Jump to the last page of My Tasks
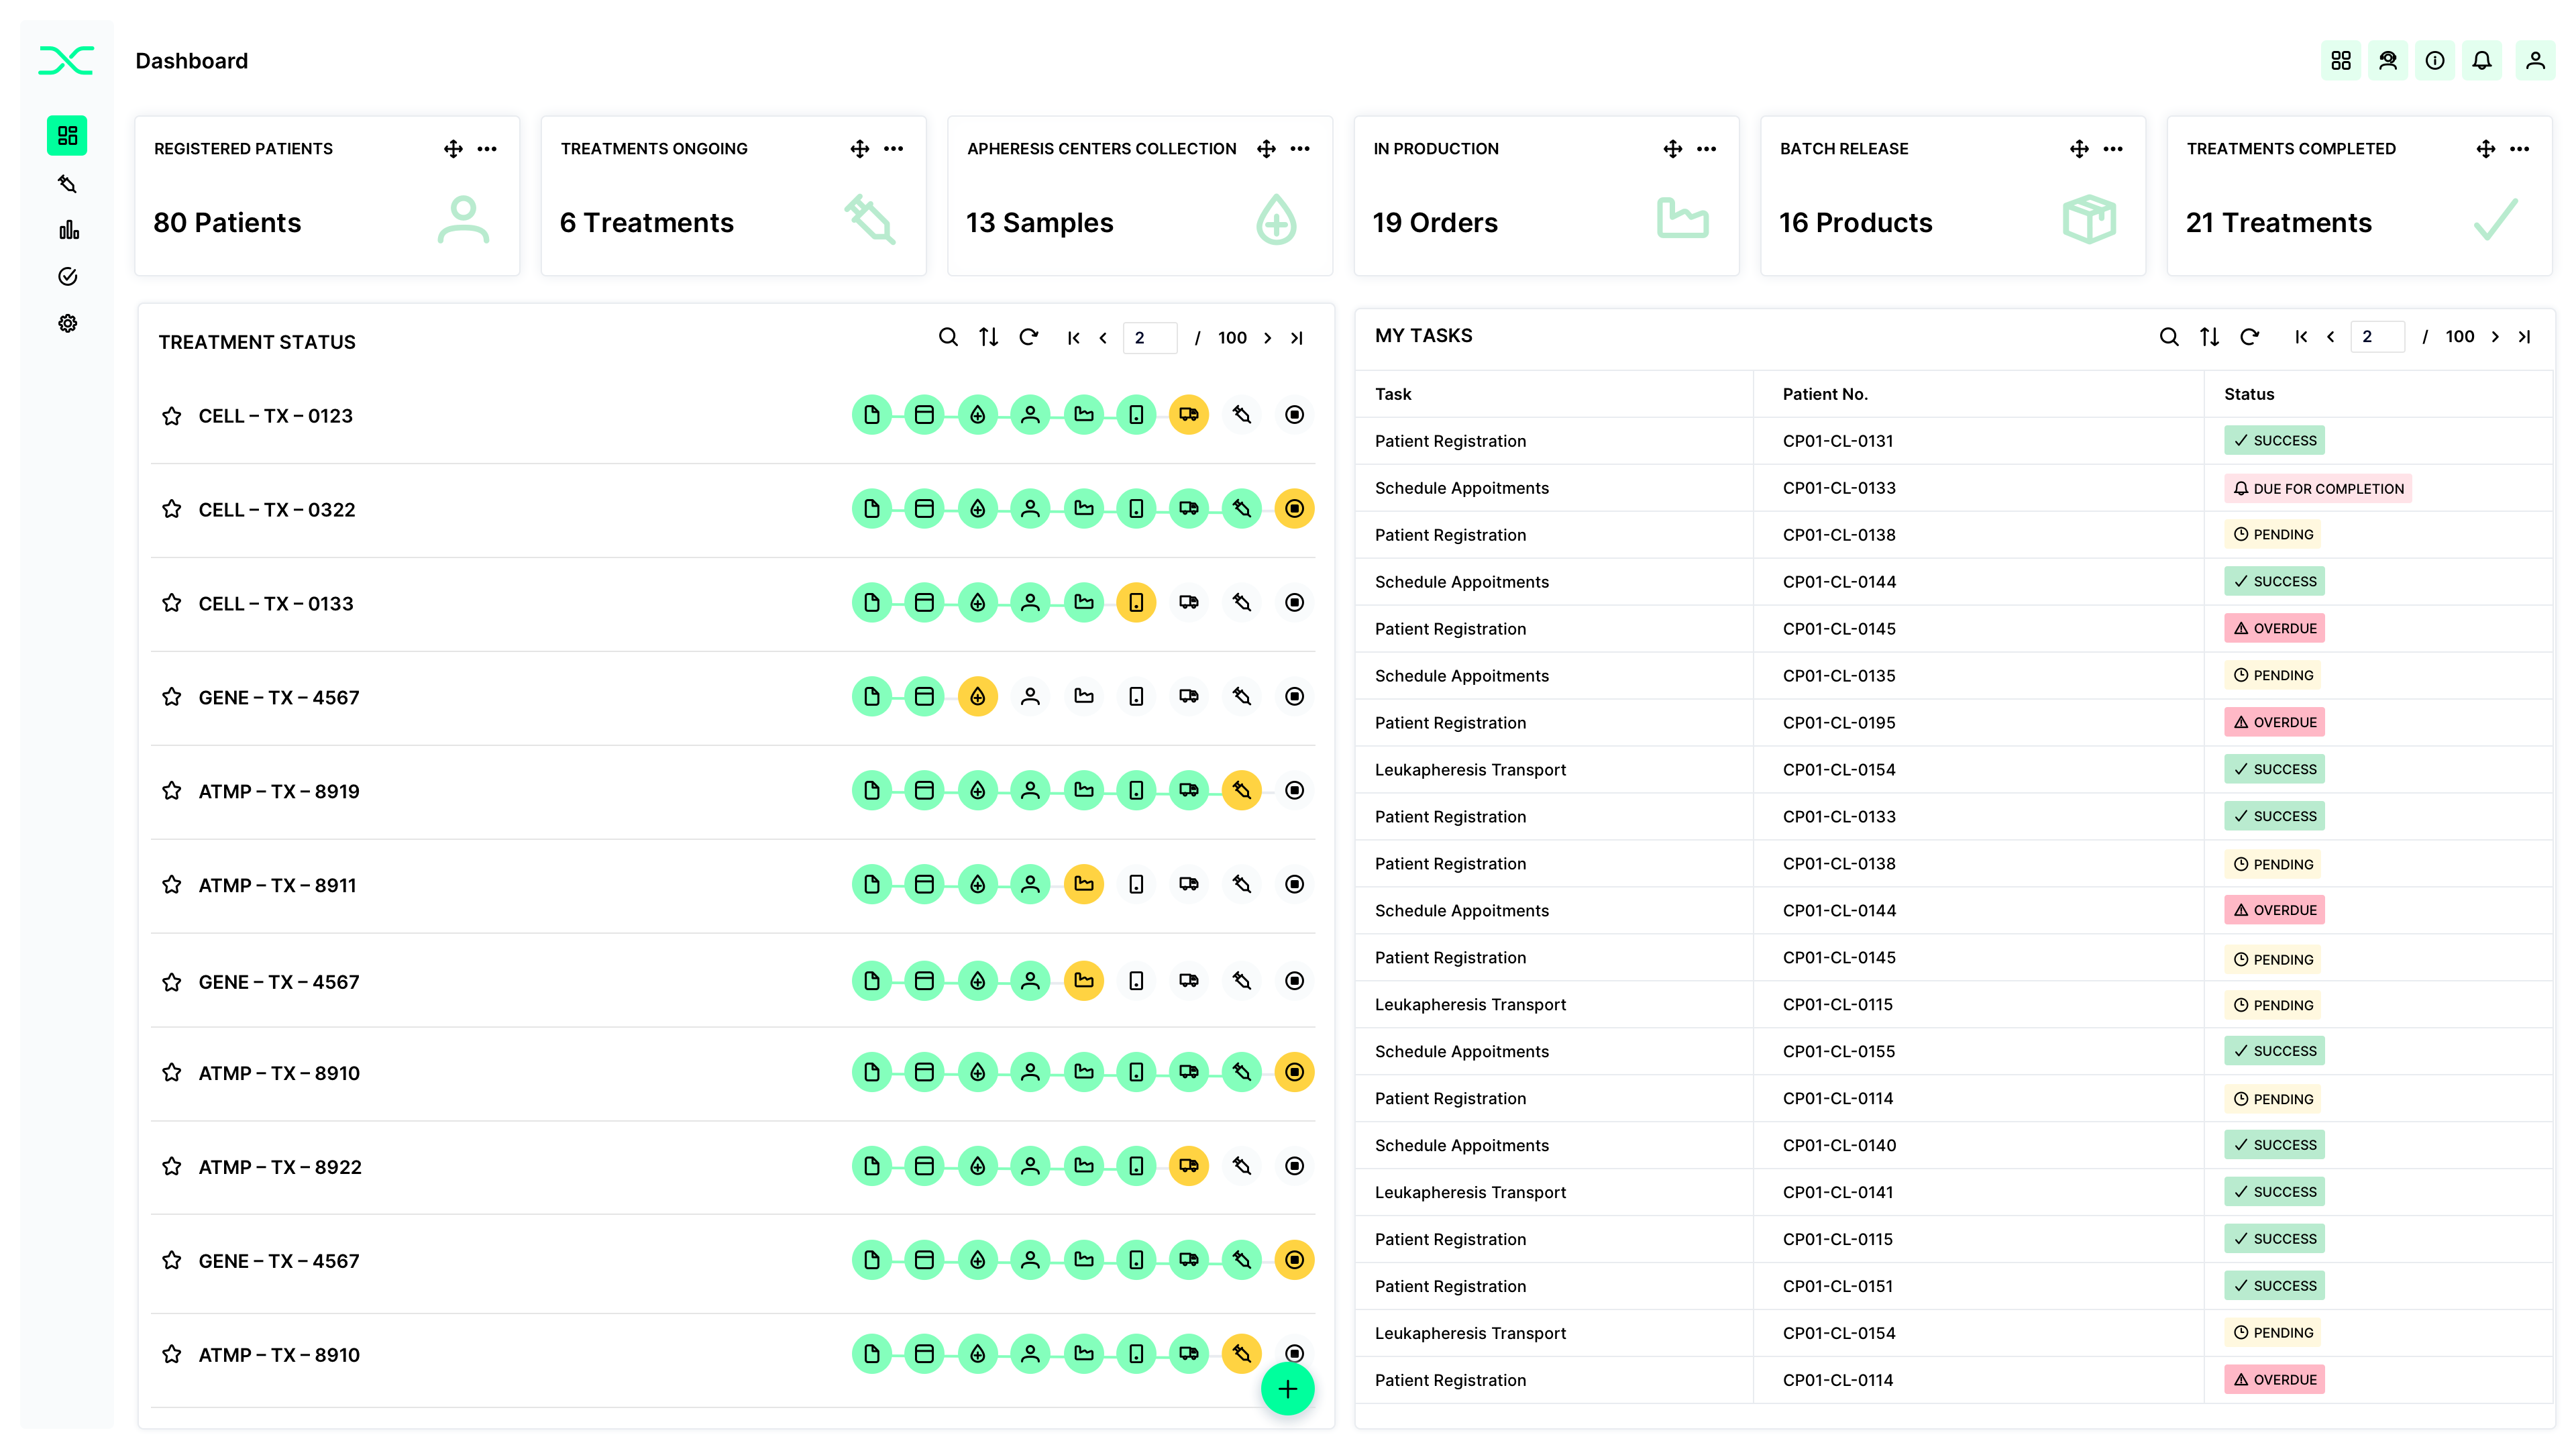The image size is (2576, 1449). (2525, 337)
